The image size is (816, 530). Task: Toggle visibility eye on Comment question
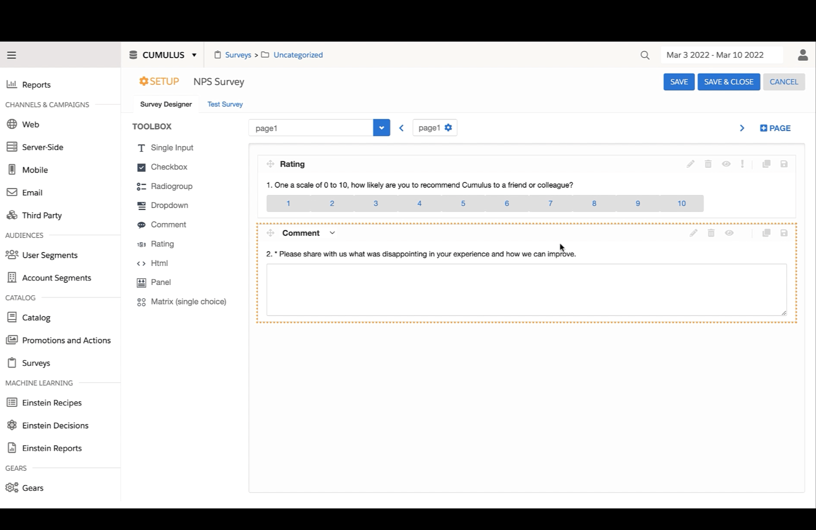coord(729,233)
